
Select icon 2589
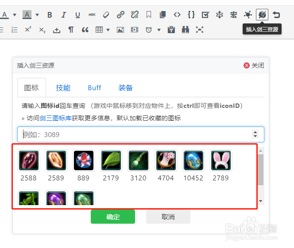[56, 160]
